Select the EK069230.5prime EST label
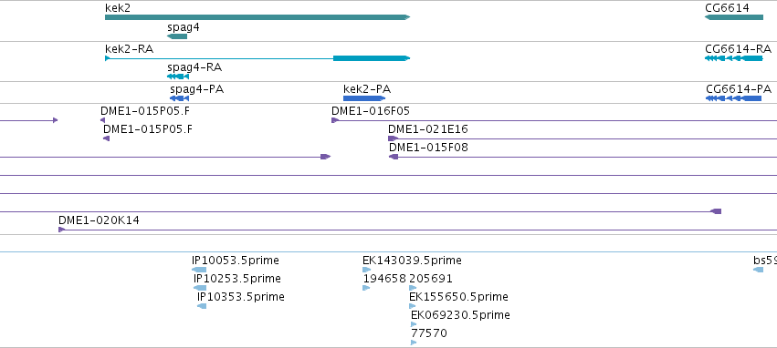 click(460, 315)
